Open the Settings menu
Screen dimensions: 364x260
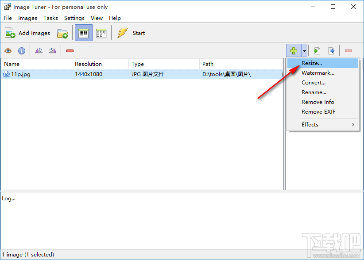click(x=74, y=18)
